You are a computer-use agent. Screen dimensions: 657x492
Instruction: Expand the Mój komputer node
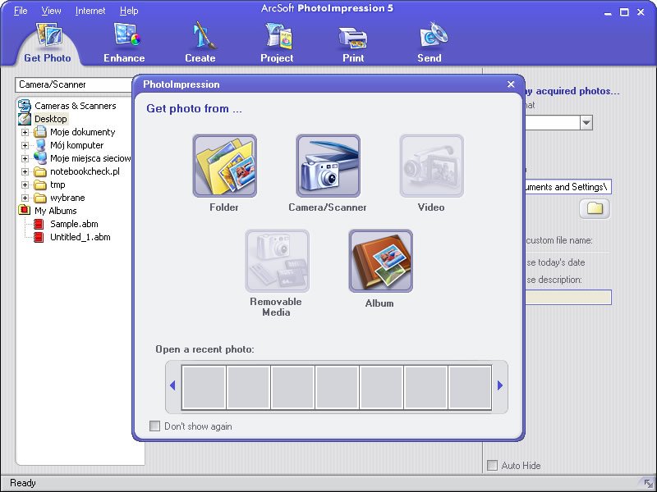coord(25,146)
